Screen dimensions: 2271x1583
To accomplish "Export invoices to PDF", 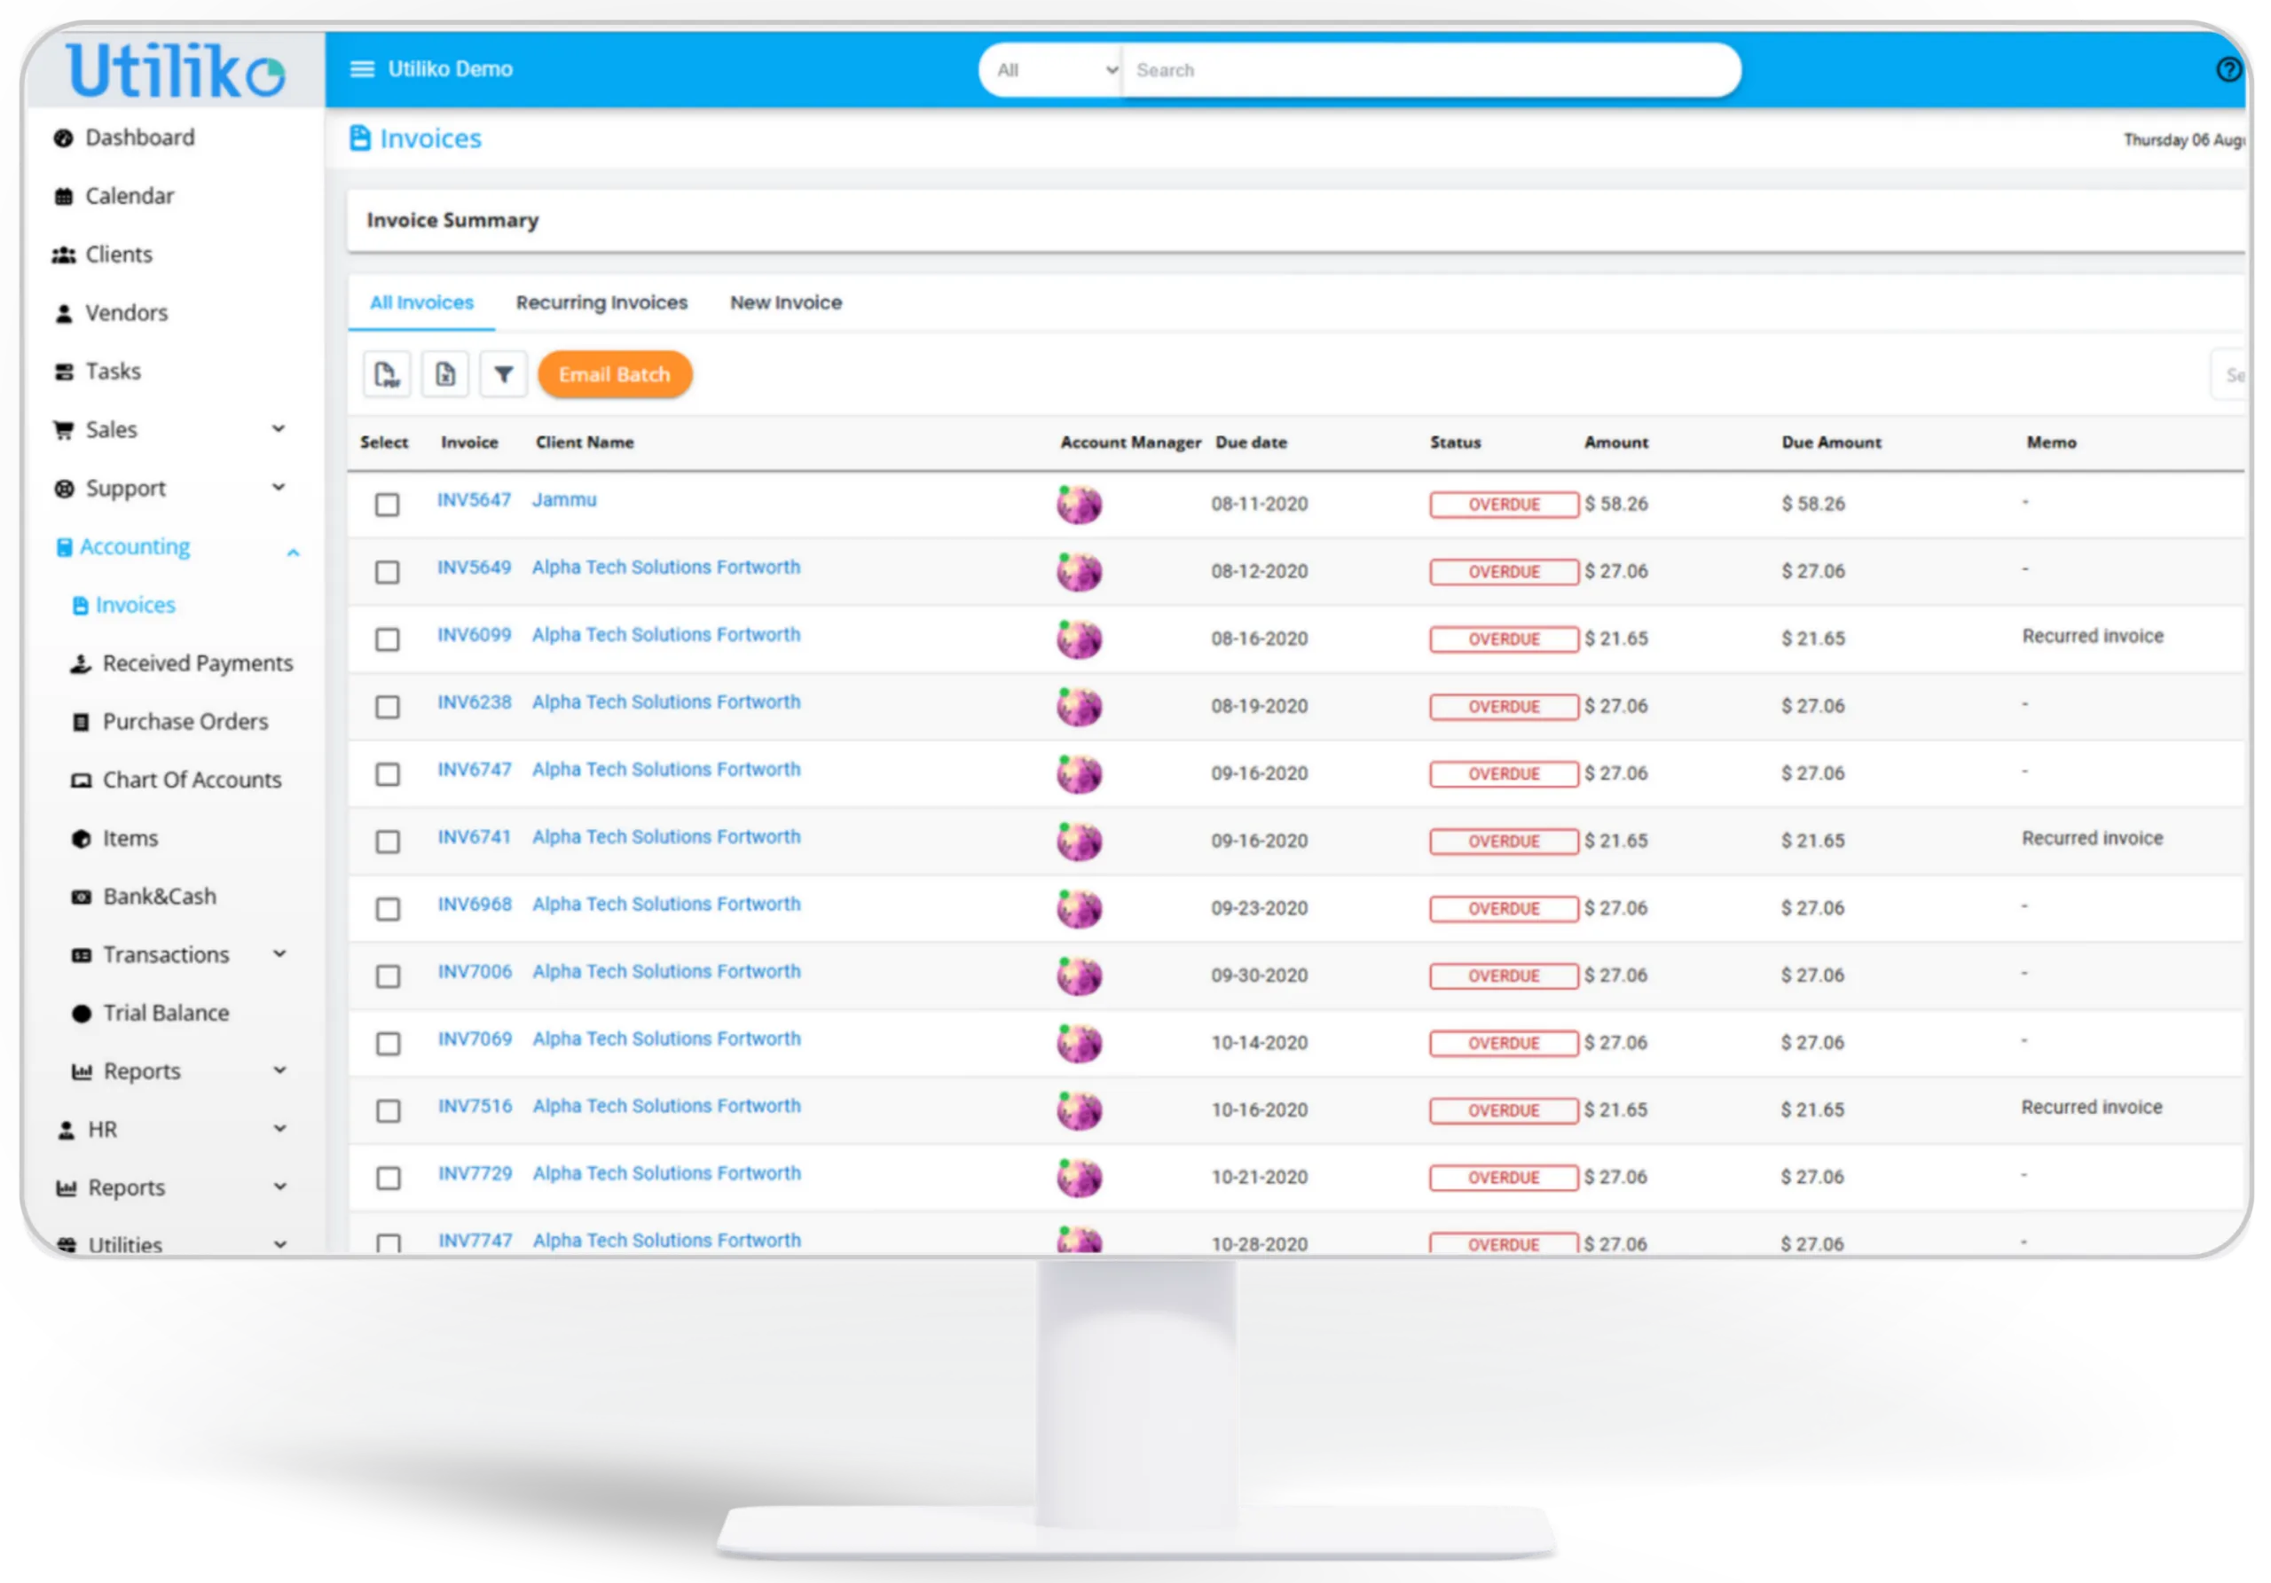I will pyautogui.click(x=387, y=375).
